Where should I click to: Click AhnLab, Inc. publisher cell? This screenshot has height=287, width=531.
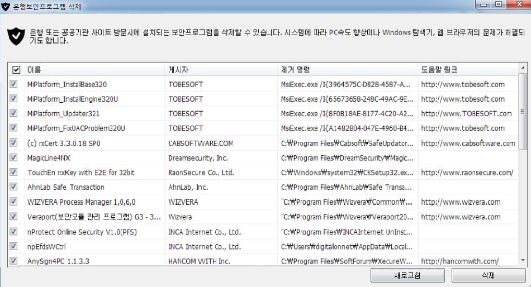pos(188,187)
